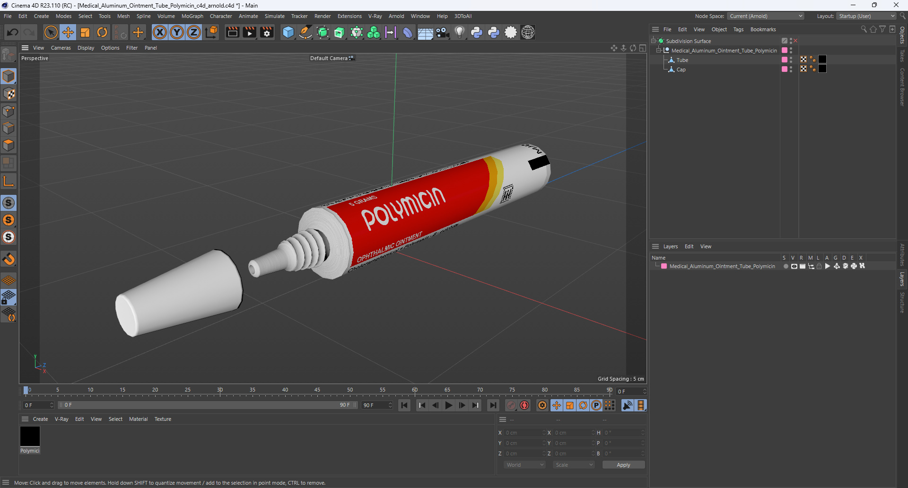Image resolution: width=908 pixels, height=488 pixels.
Task: Open the Node Space dropdown
Action: (x=766, y=16)
